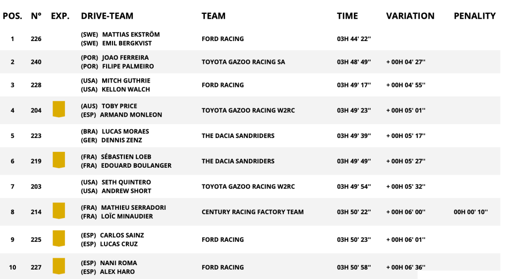Click the 00H 00' 10'' penalty value

point(470,212)
